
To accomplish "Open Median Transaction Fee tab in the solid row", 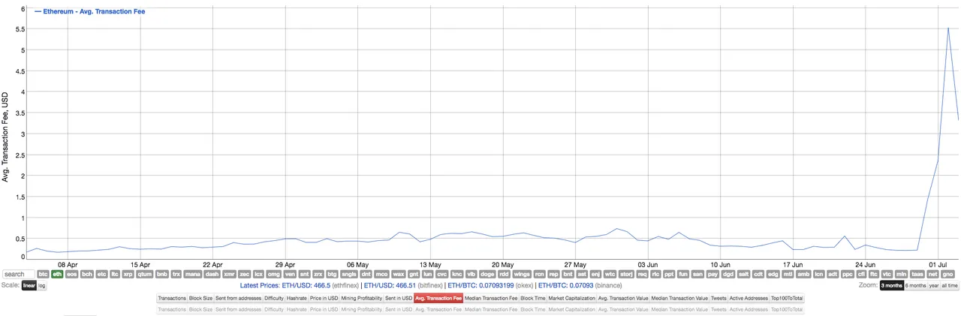I will point(491,298).
